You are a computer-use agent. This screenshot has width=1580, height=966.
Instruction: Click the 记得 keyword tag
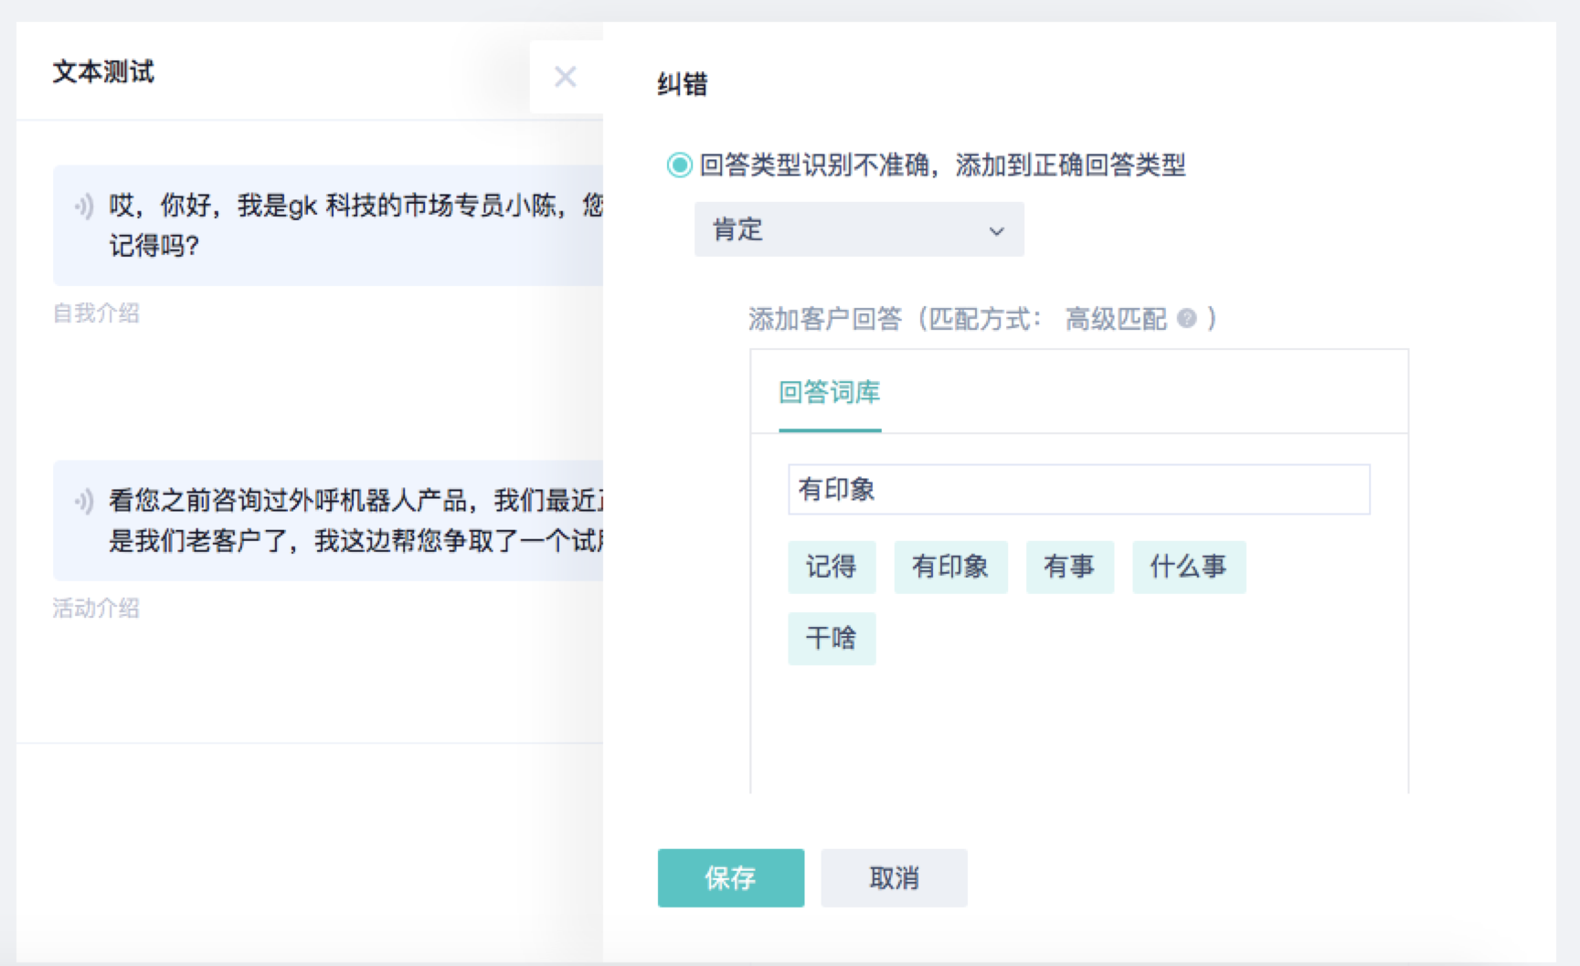[831, 567]
